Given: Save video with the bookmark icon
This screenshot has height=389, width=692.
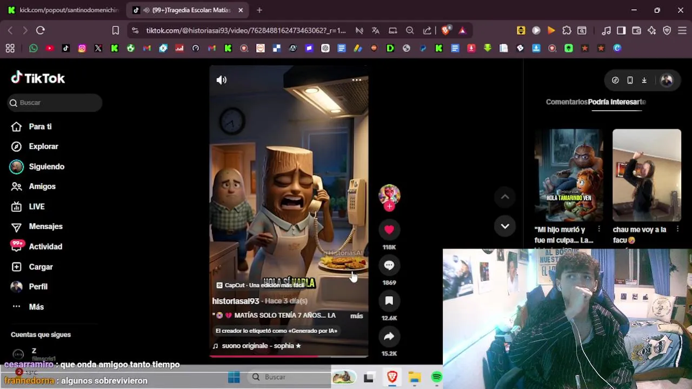Looking at the screenshot, I should coord(389,301).
